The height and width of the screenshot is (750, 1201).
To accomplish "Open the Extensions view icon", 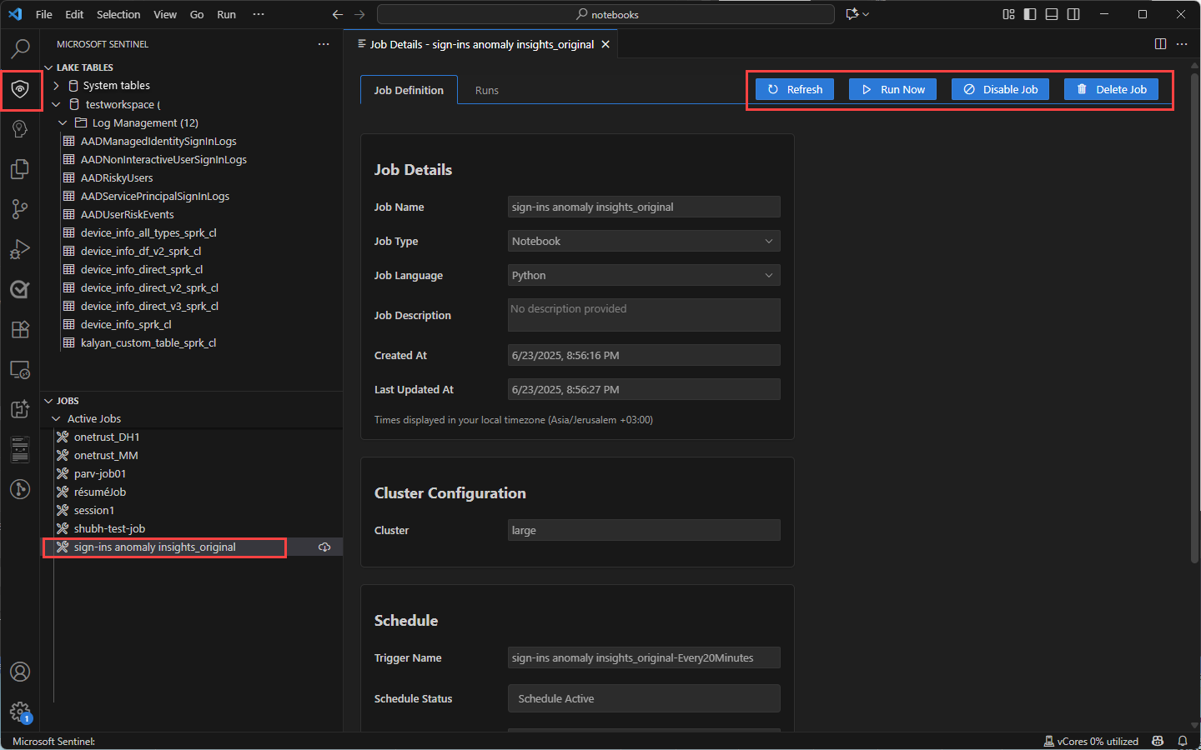I will pyautogui.click(x=21, y=329).
